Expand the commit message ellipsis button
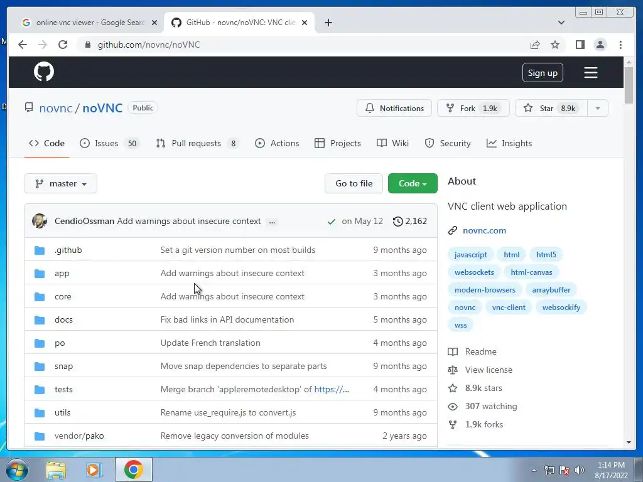 [x=272, y=222]
